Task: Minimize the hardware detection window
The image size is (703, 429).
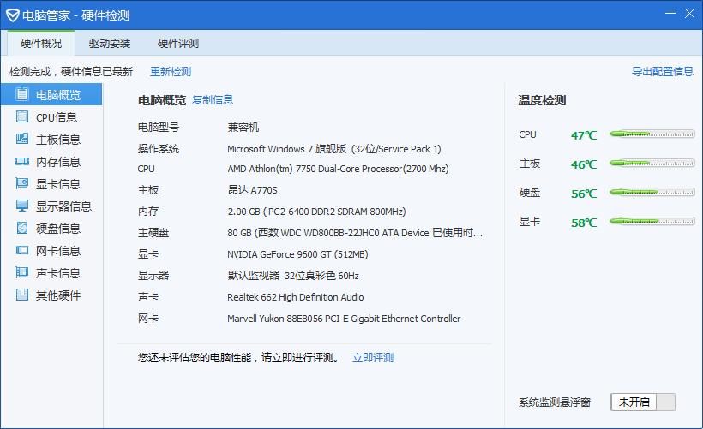Action: 670,14
